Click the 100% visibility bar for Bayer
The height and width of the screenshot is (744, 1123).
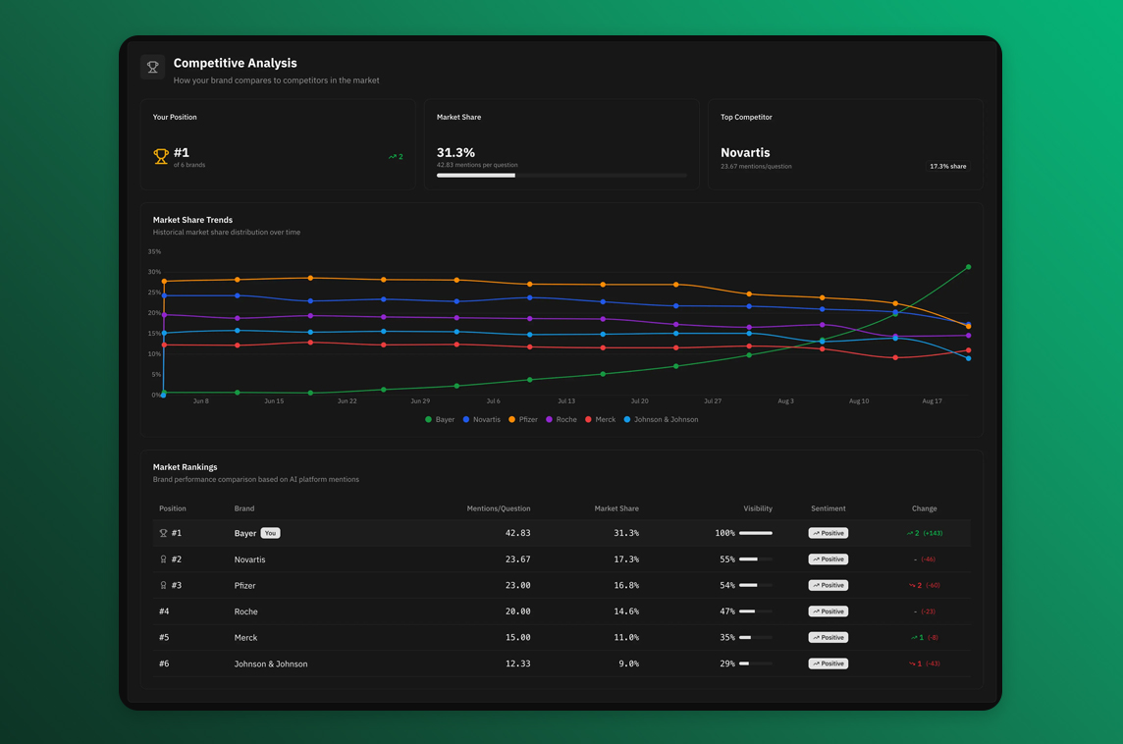(756, 533)
